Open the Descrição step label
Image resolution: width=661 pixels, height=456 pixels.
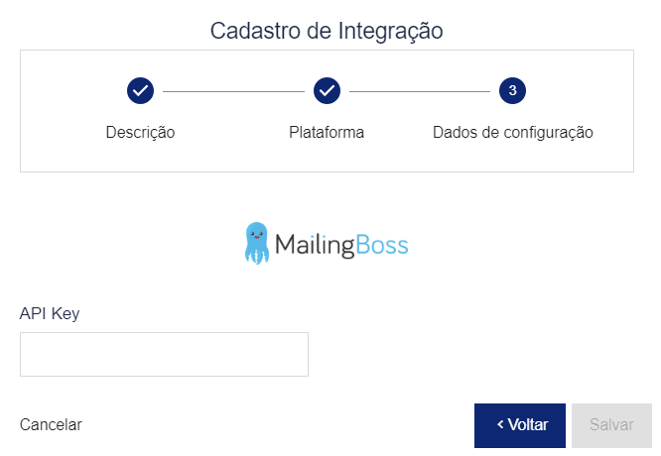(140, 132)
